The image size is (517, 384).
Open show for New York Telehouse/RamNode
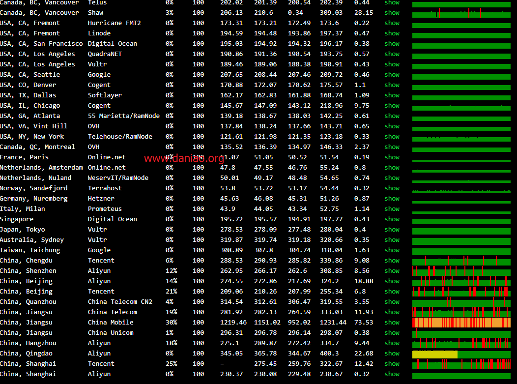[392, 136]
